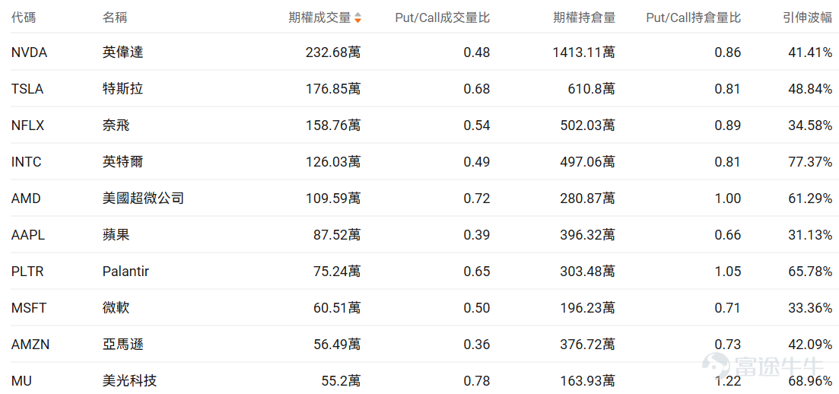Screen dimensions: 839x394
Task: Click the open interest 502.03萬
Action: [587, 126]
